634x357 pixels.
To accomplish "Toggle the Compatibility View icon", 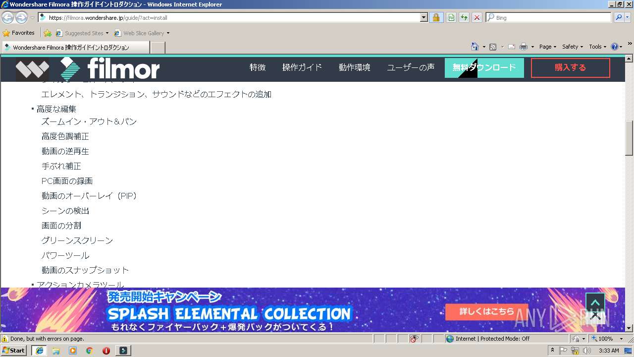I will coord(451,18).
